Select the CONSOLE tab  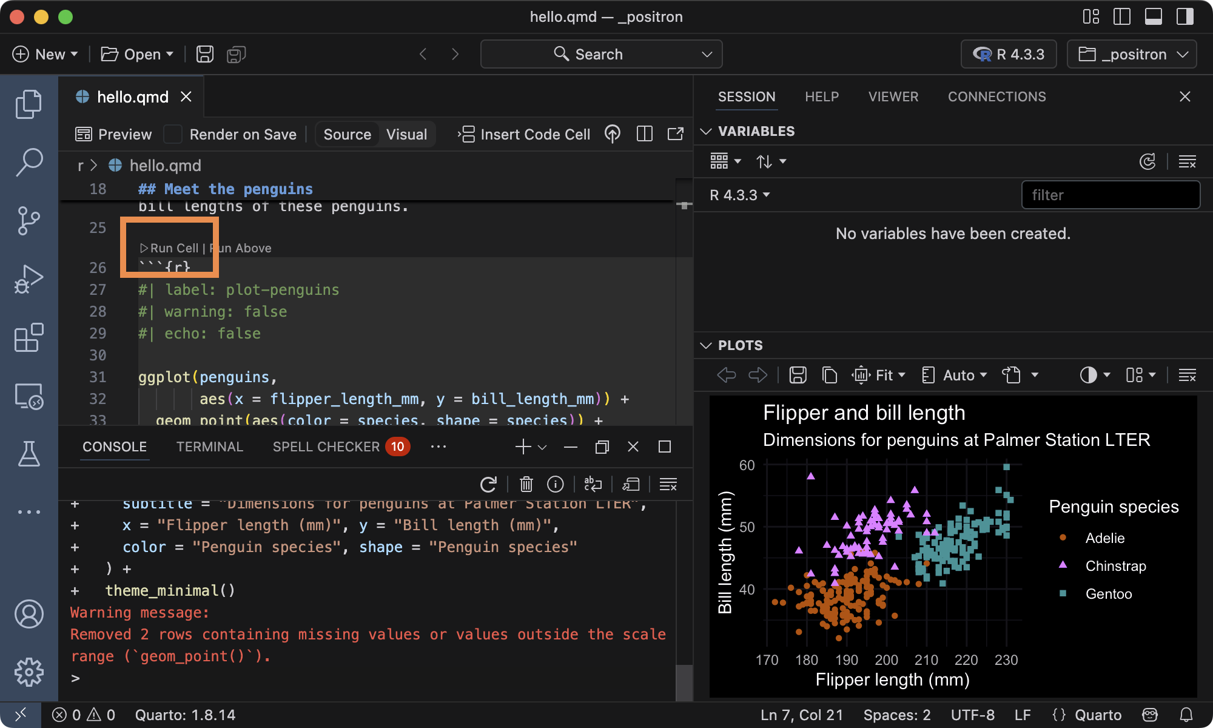[115, 447]
